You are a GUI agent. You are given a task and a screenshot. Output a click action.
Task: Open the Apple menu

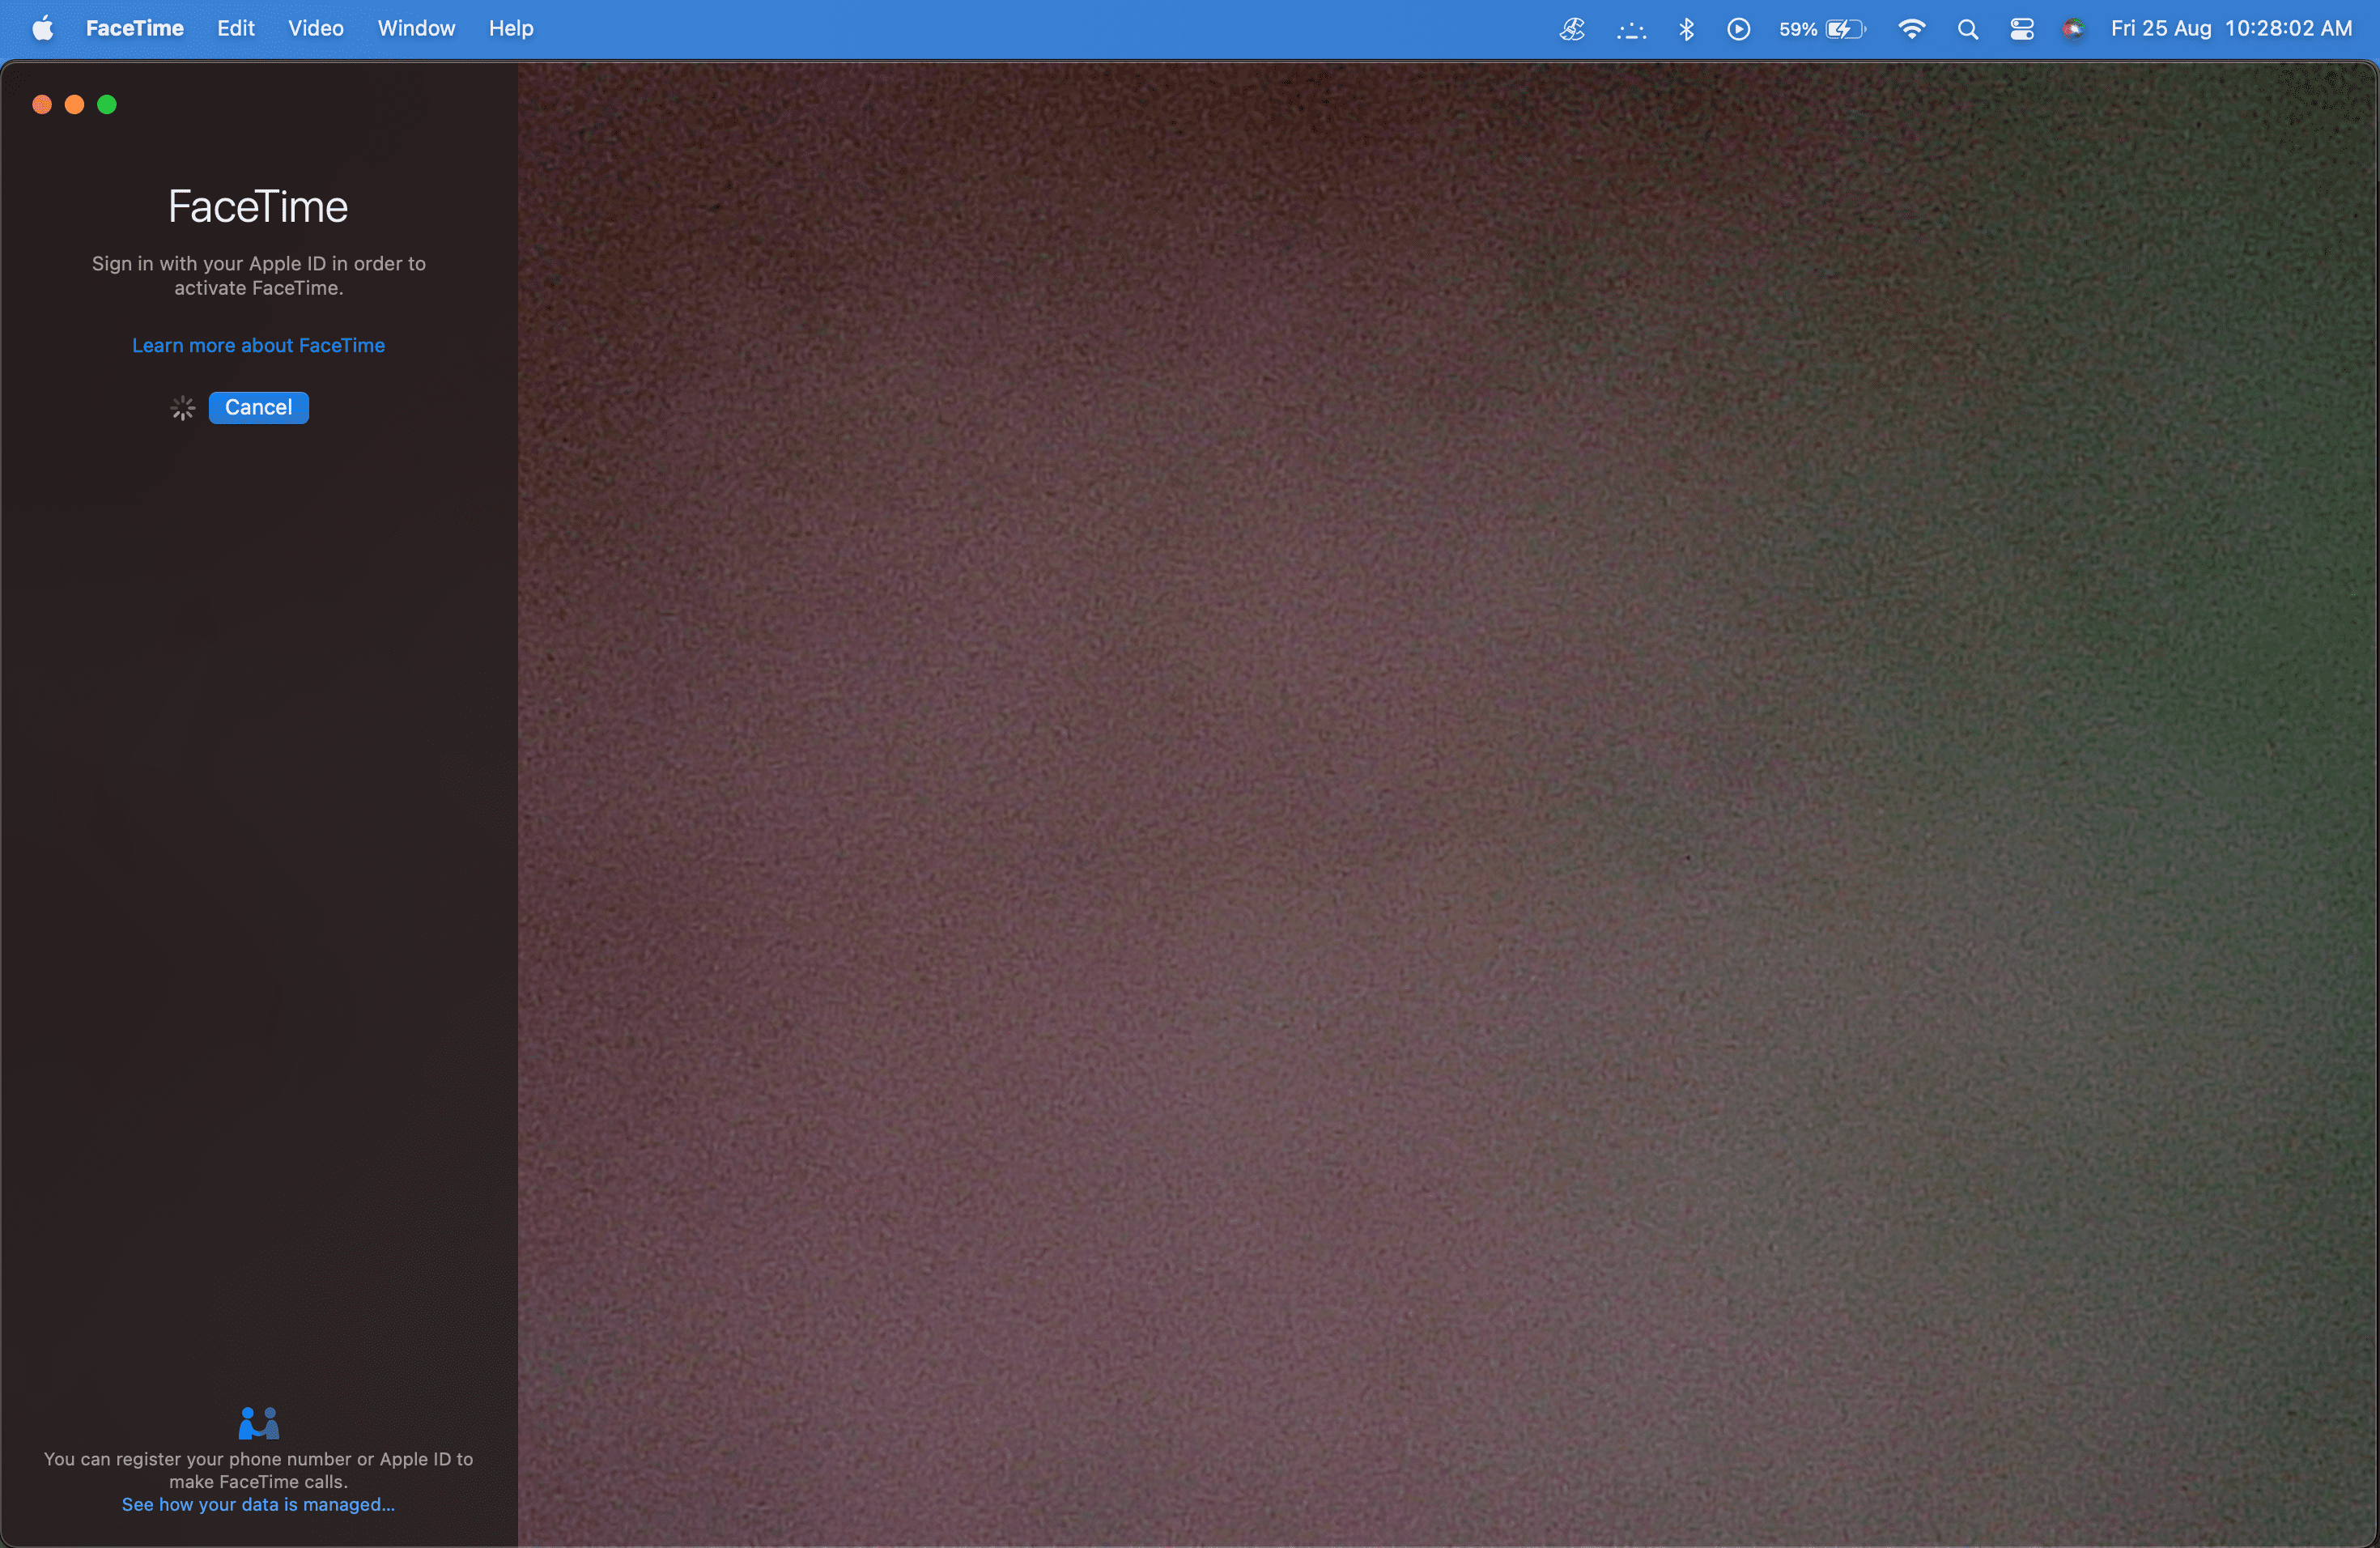click(42, 28)
